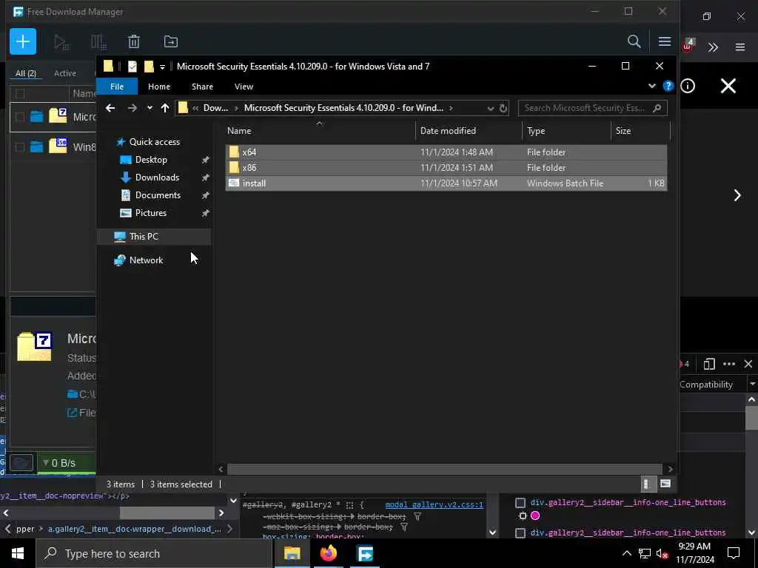Viewport: 758px width, 568px height.
Task: Click the Explorer help question mark icon
Action: tap(668, 86)
